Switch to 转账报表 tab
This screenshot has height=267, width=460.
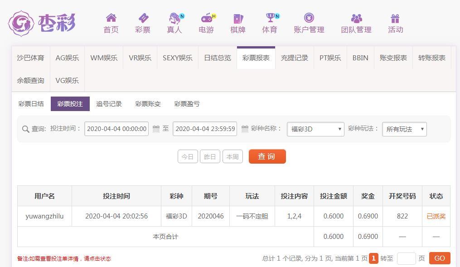pos(432,58)
